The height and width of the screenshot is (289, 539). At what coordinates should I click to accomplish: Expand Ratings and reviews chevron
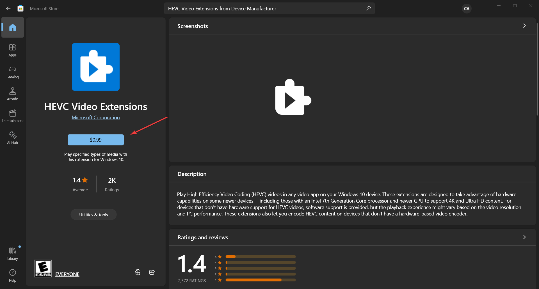coord(524,237)
